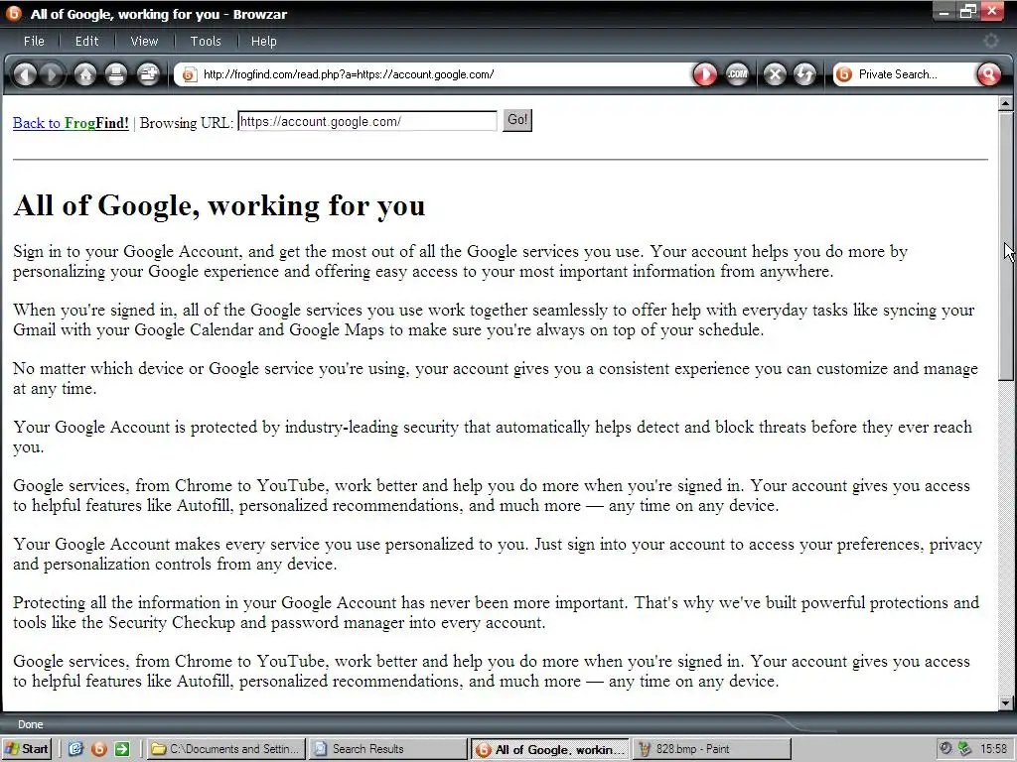Go forward with the Forward arrow button

point(52,74)
